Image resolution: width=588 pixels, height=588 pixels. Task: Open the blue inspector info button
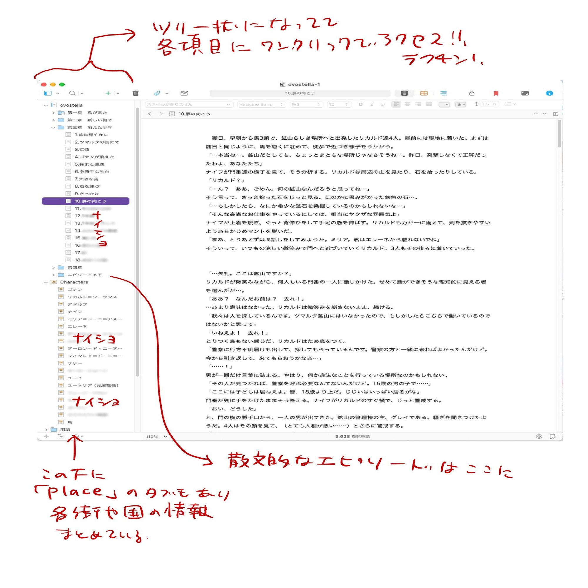[x=549, y=93]
